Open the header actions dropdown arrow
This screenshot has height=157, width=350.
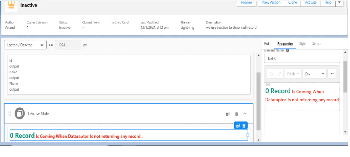point(339,3)
